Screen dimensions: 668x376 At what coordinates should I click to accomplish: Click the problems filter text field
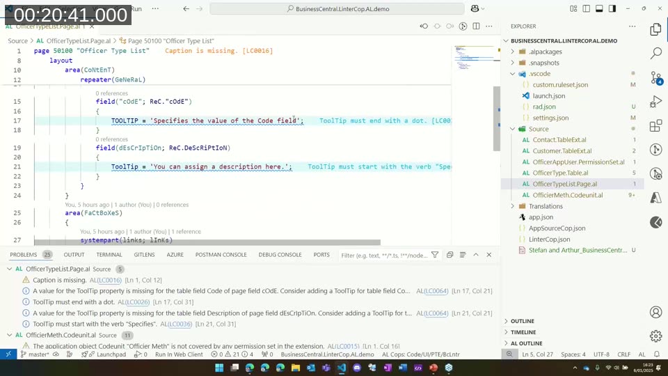[x=384, y=256]
